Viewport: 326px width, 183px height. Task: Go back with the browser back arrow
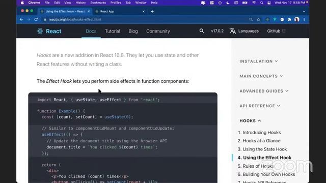click(21, 19)
